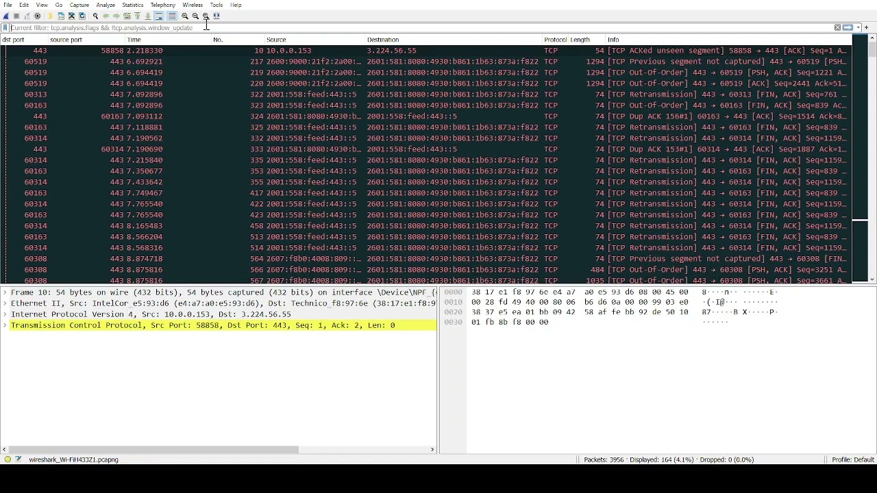This screenshot has width=877, height=493.
Task: Select packet 458 Retransmission row
Action: click(x=425, y=226)
